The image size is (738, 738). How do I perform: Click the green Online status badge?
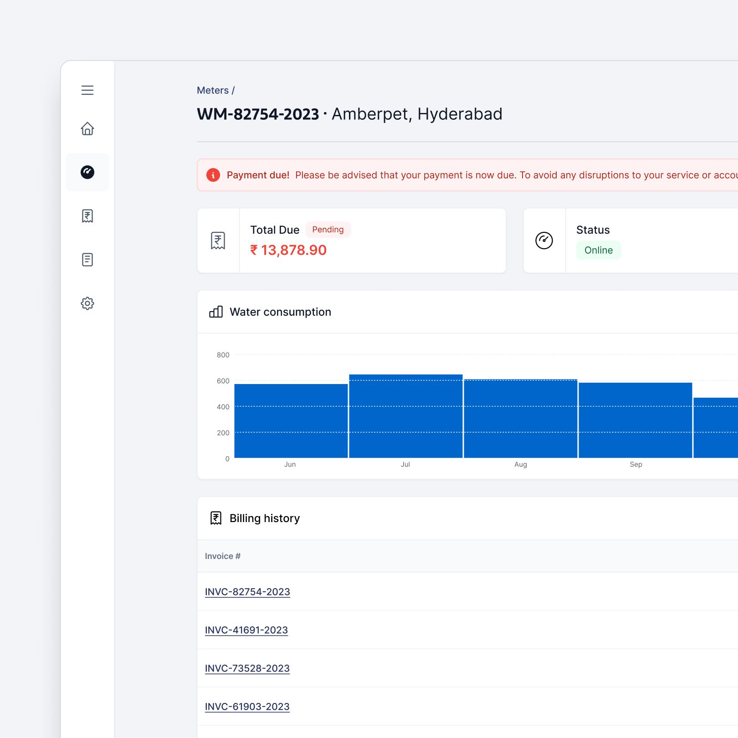pyautogui.click(x=598, y=250)
